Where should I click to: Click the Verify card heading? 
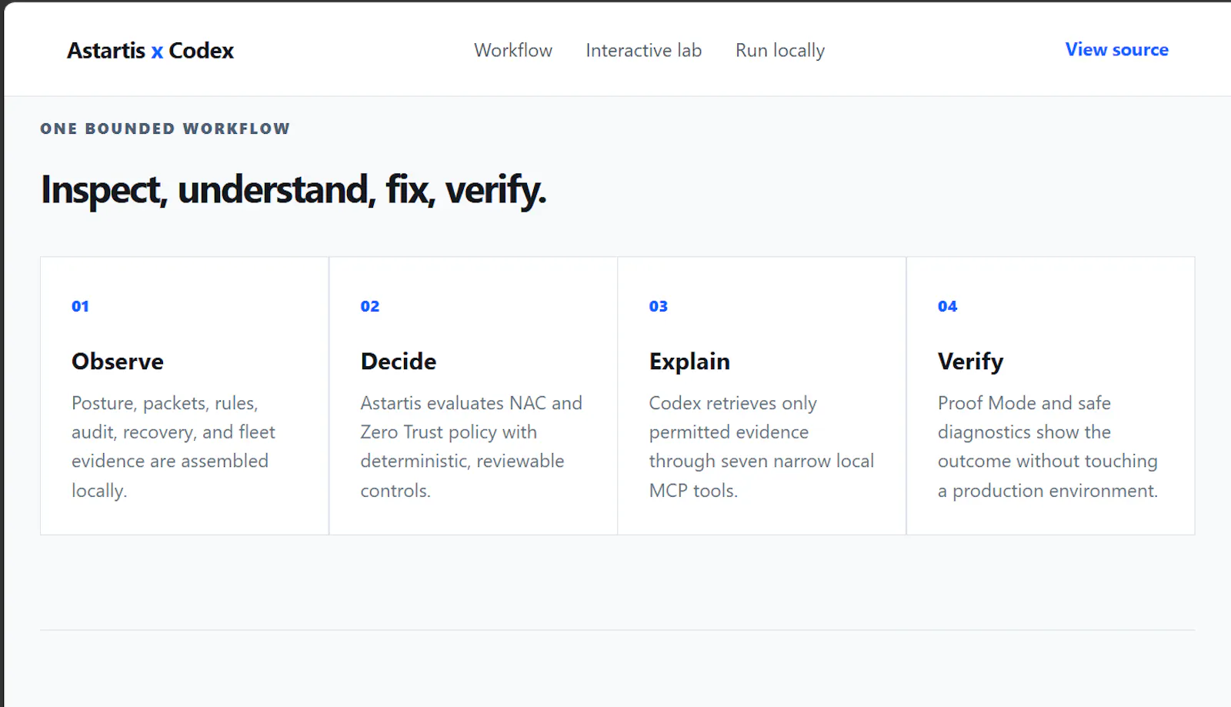(x=970, y=362)
